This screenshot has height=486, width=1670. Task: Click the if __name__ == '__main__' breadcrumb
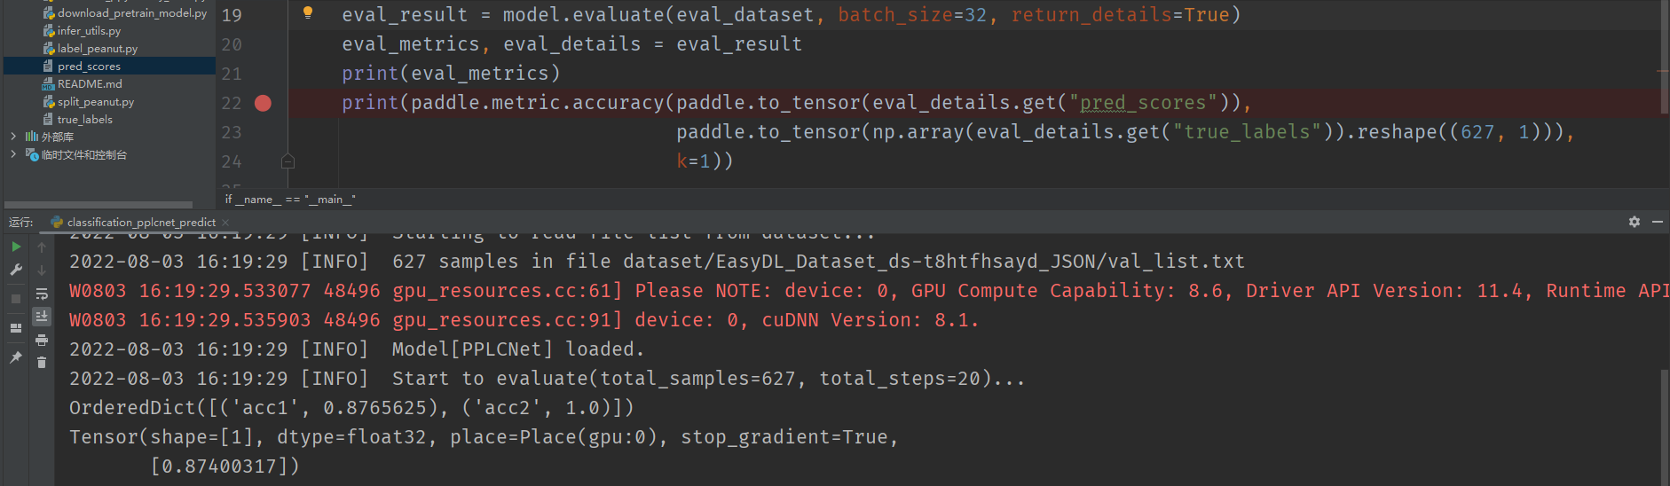pyautogui.click(x=290, y=200)
